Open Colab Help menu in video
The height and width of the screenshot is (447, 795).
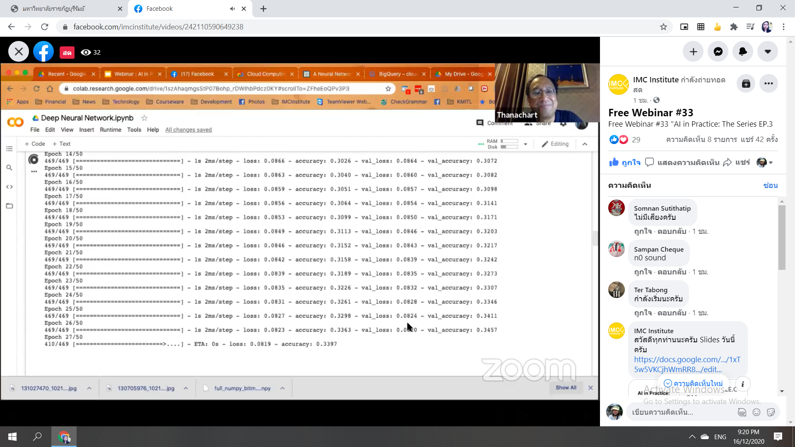(153, 130)
